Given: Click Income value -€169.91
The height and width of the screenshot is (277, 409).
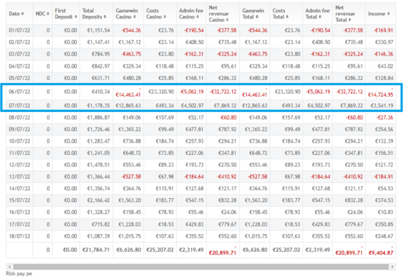Looking at the screenshot, I should tap(383, 30).
